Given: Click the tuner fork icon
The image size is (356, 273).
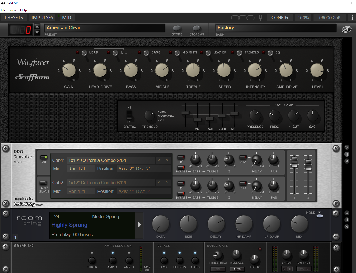Looking at the screenshot, I should [260, 18].
